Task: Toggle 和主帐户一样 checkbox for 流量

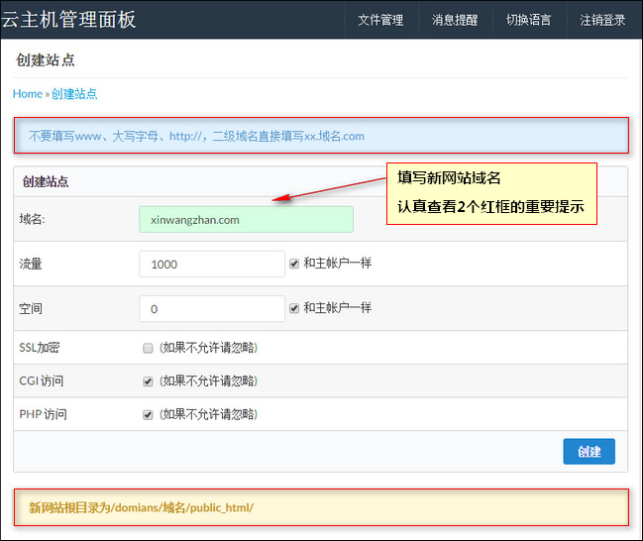Action: coord(294,264)
